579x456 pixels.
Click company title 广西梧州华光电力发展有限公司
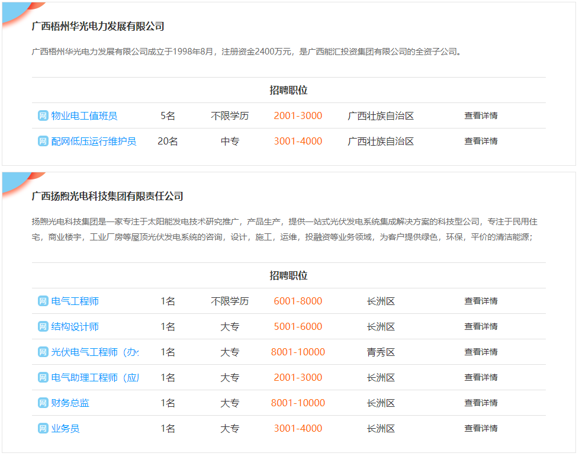(98, 27)
